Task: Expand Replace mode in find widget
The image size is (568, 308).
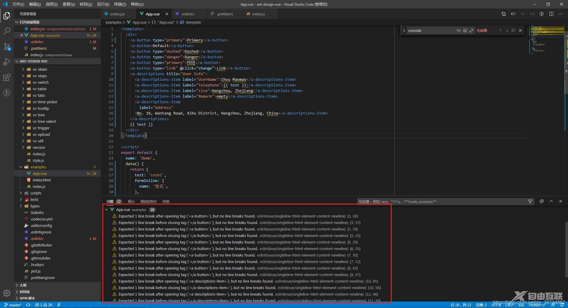Action: click(404, 30)
